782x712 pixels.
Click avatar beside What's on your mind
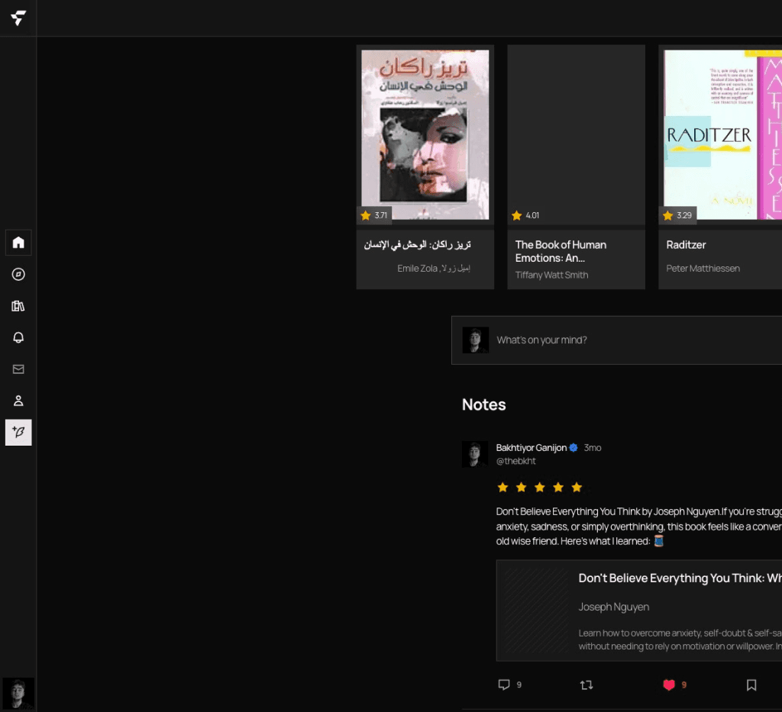(x=475, y=340)
